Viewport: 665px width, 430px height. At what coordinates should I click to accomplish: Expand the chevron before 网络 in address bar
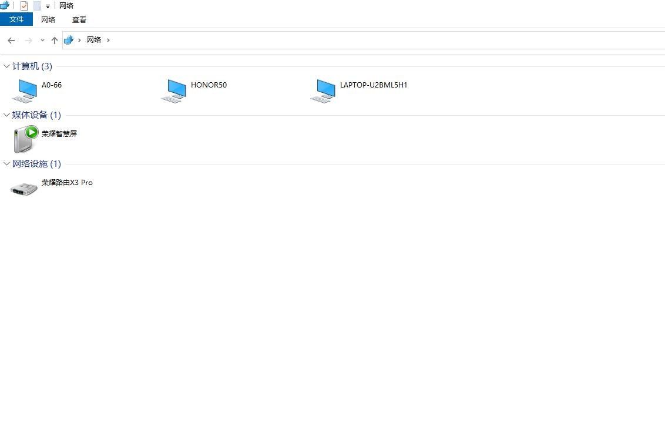click(x=79, y=40)
